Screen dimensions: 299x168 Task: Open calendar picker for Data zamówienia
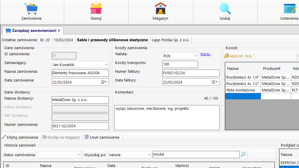[104, 82]
